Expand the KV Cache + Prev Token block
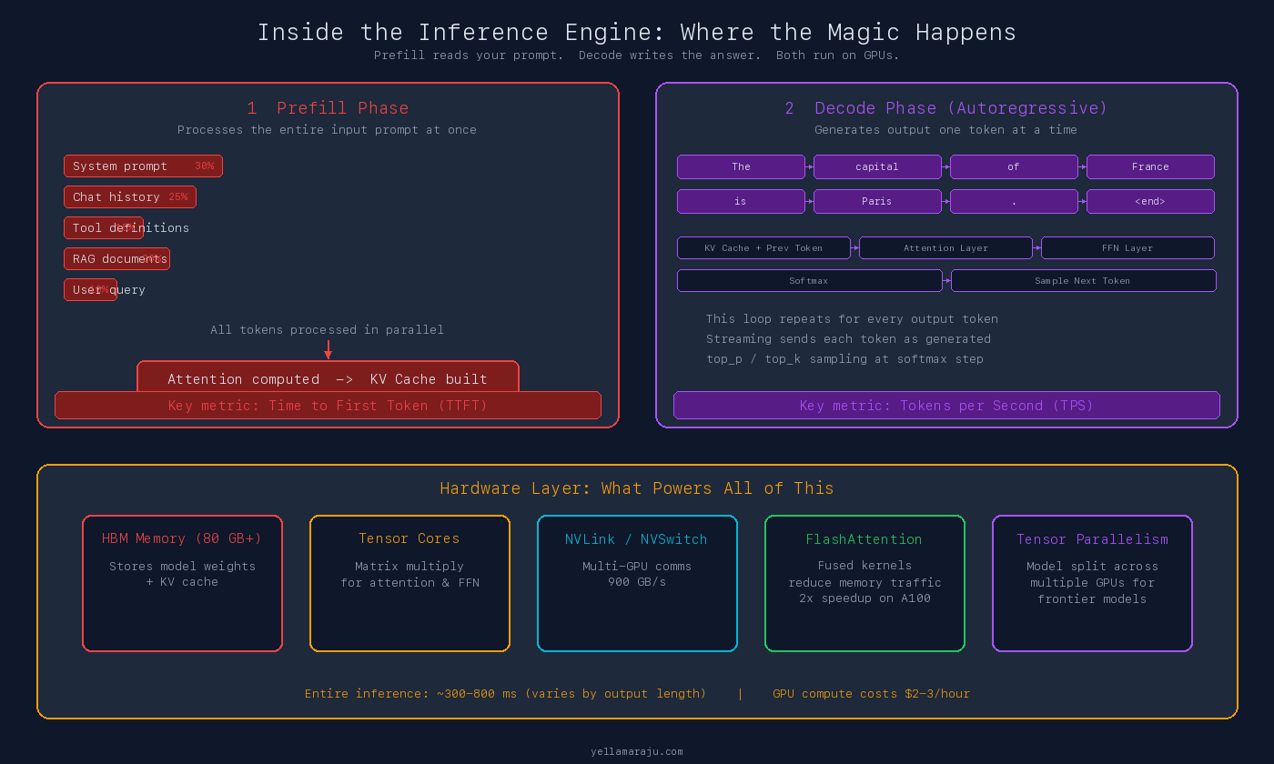 [763, 247]
